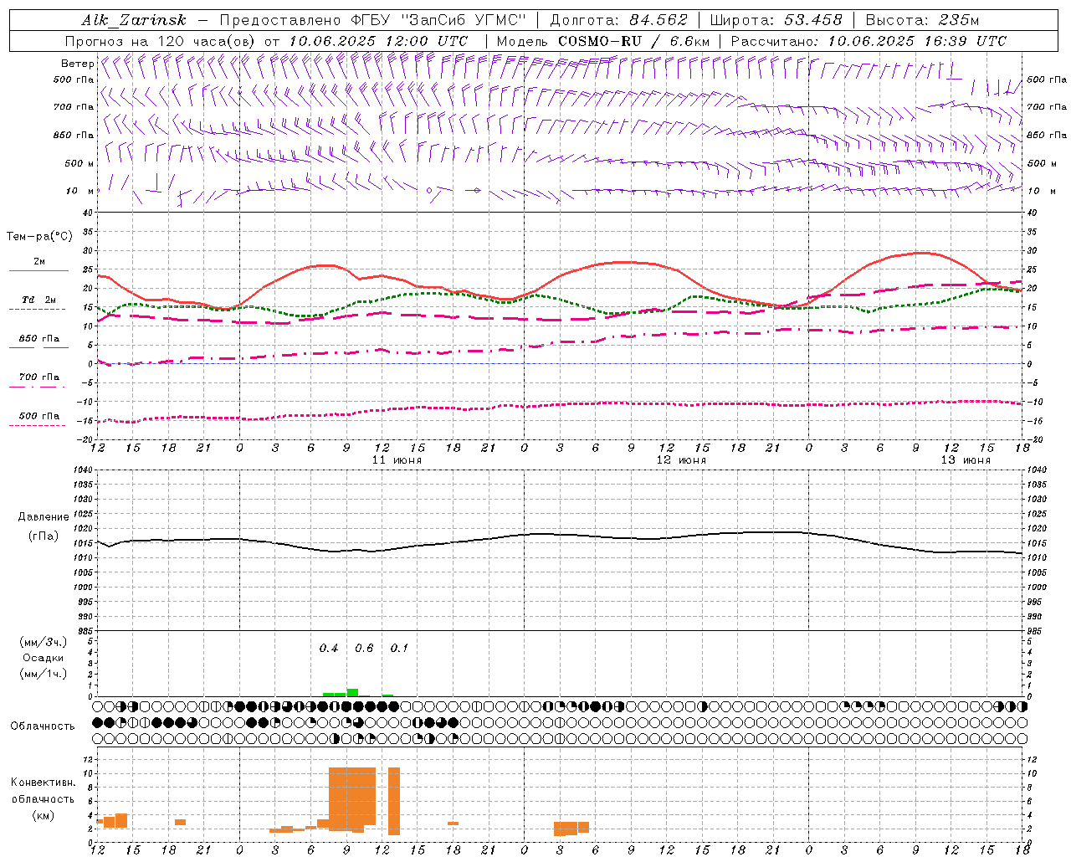1071x857 pixels.
Task: Click the "850 гПа" temperature legend entry
Action: pyautogui.click(x=38, y=338)
